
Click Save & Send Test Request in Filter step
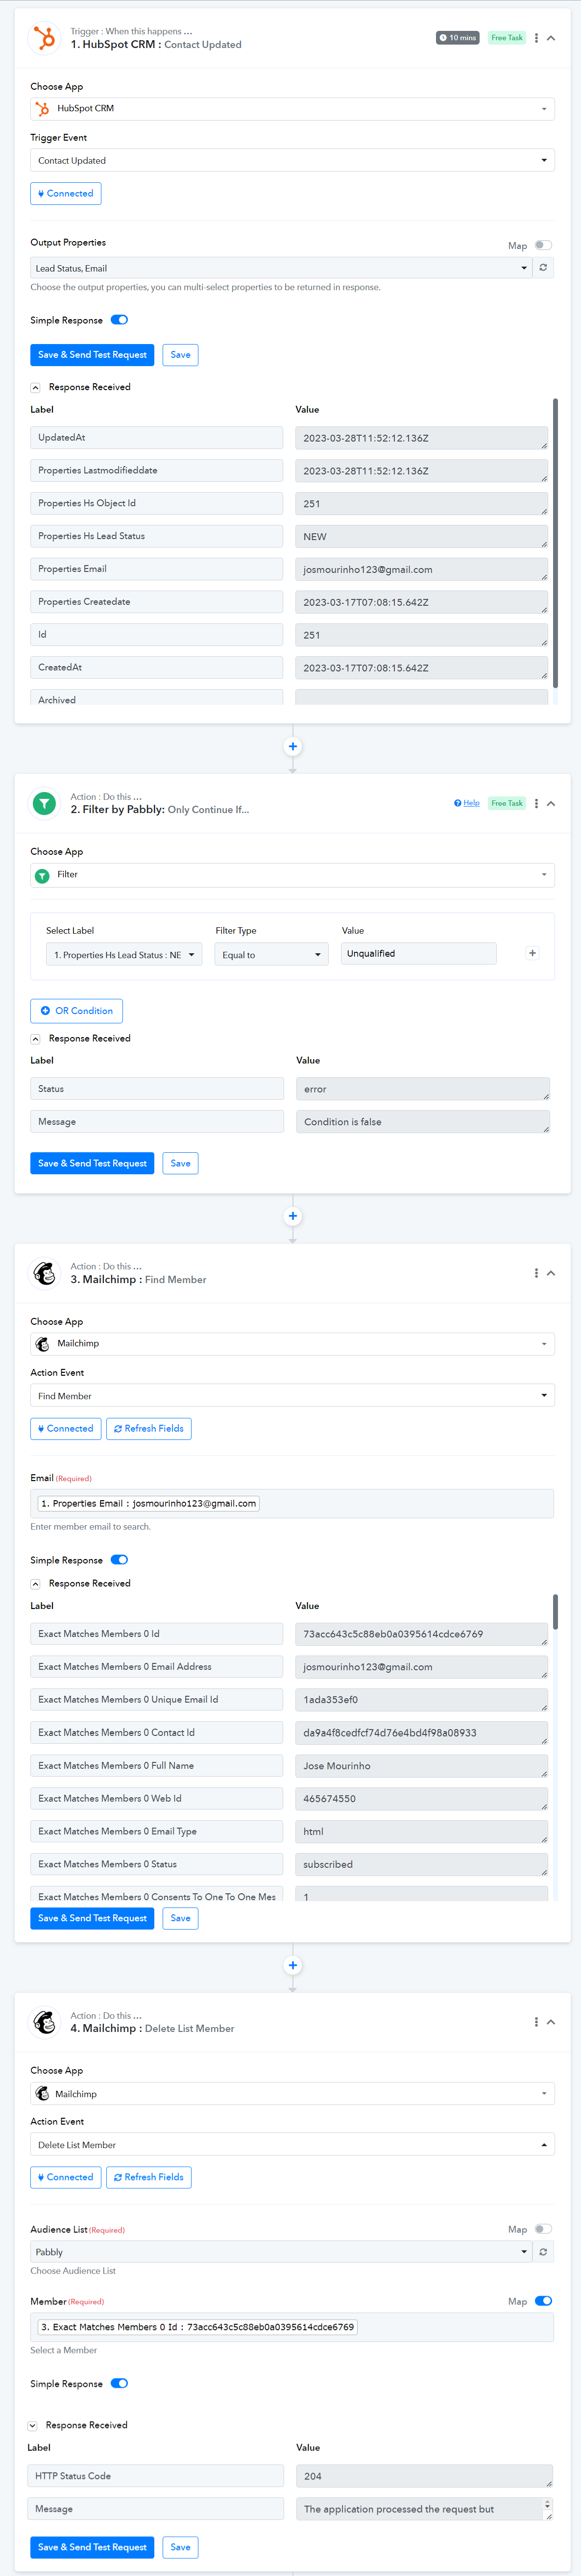pyautogui.click(x=92, y=1164)
